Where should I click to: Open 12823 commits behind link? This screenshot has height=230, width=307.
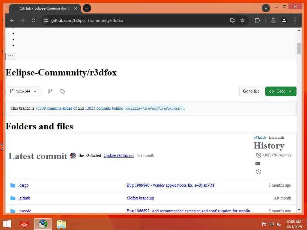click(104, 108)
